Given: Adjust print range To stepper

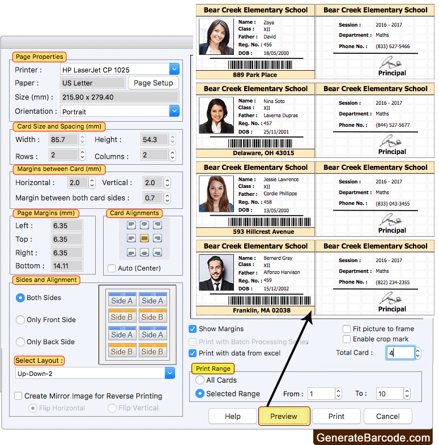Looking at the screenshot, I should click(407, 393).
